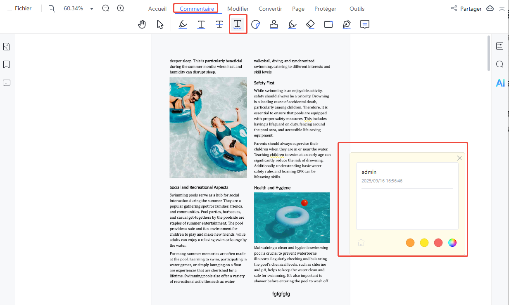The image size is (509, 305).
Task: Open the Stamp tool
Action: (x=274, y=24)
